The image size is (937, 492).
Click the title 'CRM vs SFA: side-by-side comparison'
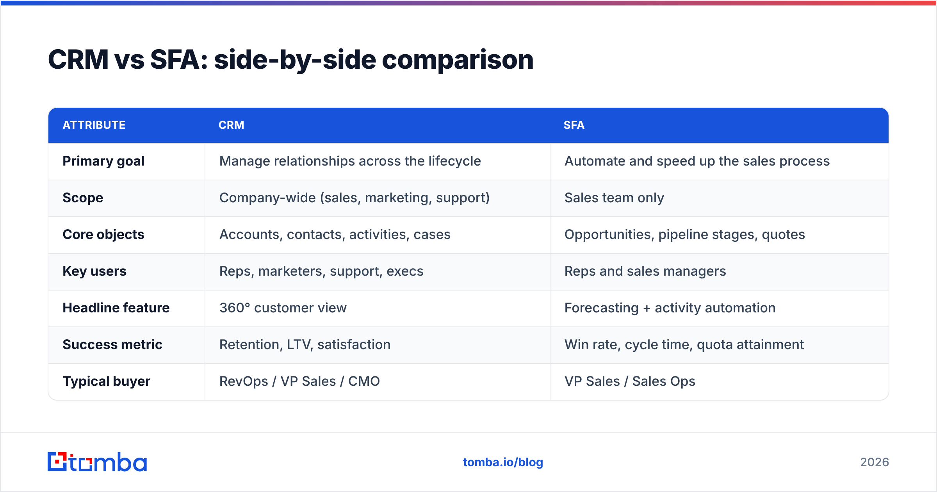[291, 60]
